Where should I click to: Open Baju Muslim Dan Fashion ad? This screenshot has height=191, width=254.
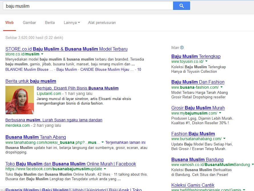coord(198,82)
